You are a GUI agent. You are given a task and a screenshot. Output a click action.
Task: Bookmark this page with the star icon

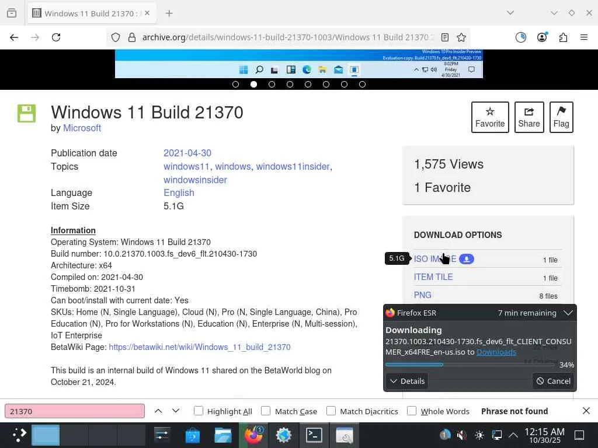pyautogui.click(x=461, y=37)
